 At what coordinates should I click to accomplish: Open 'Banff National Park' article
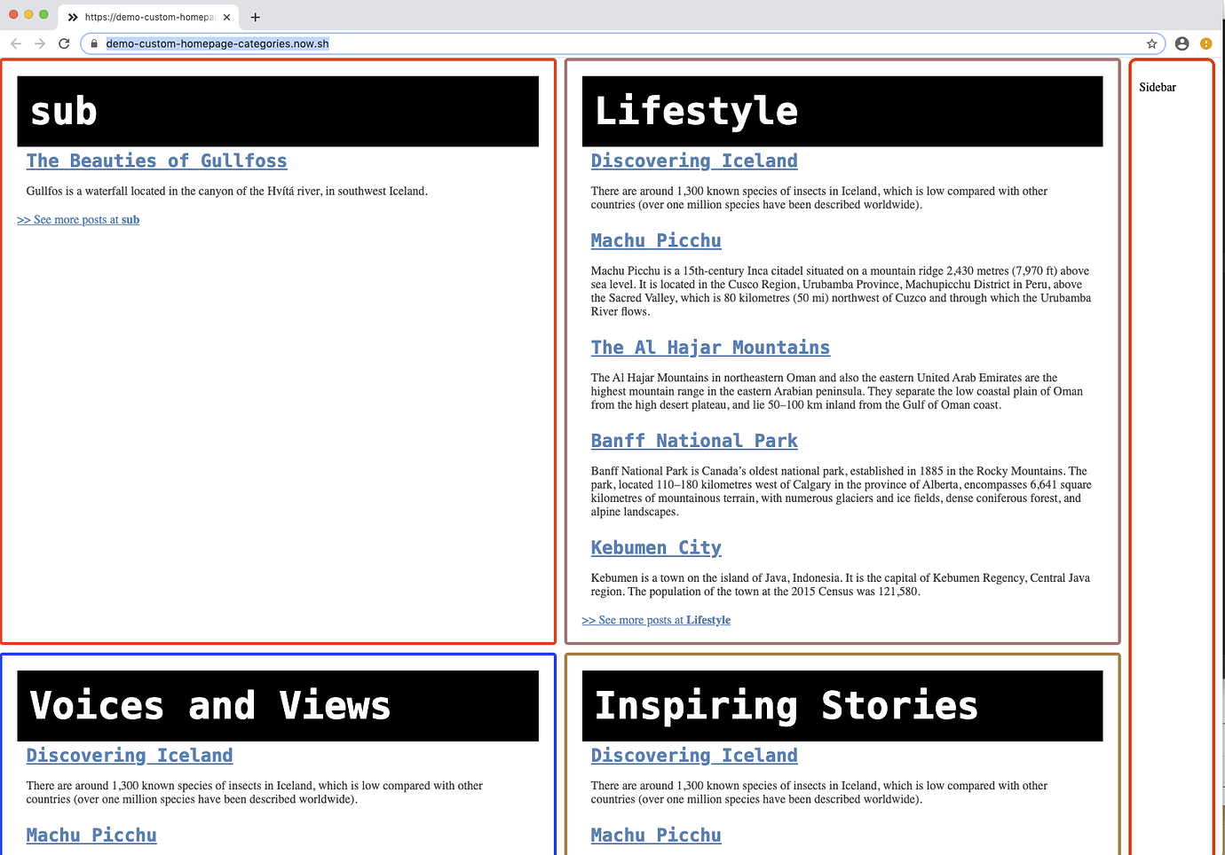[x=694, y=441]
